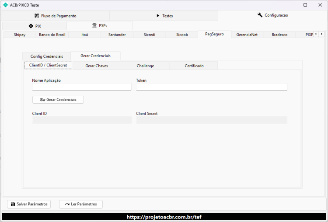The height and width of the screenshot is (222, 328).
Task: Select the ClientID / ClientSecret tab
Action: pyautogui.click(x=48, y=65)
